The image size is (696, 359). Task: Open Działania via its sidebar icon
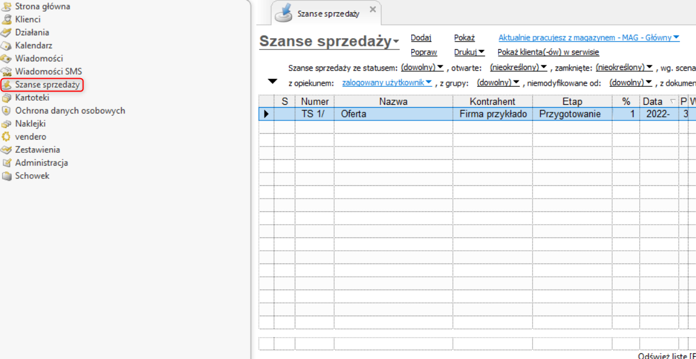[x=7, y=32]
